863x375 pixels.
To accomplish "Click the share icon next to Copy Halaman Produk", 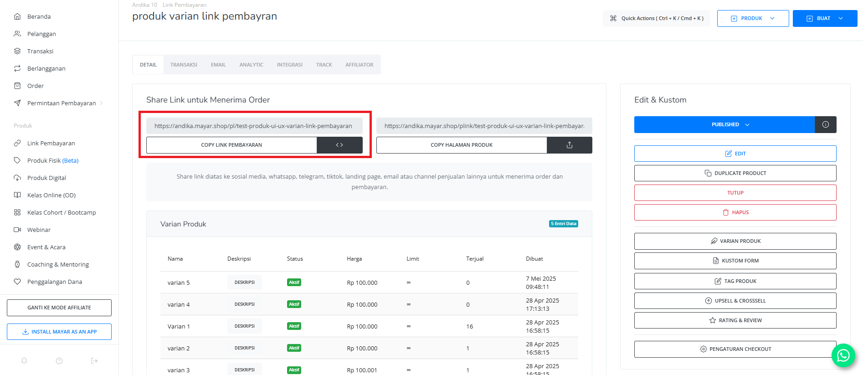I will tap(569, 145).
